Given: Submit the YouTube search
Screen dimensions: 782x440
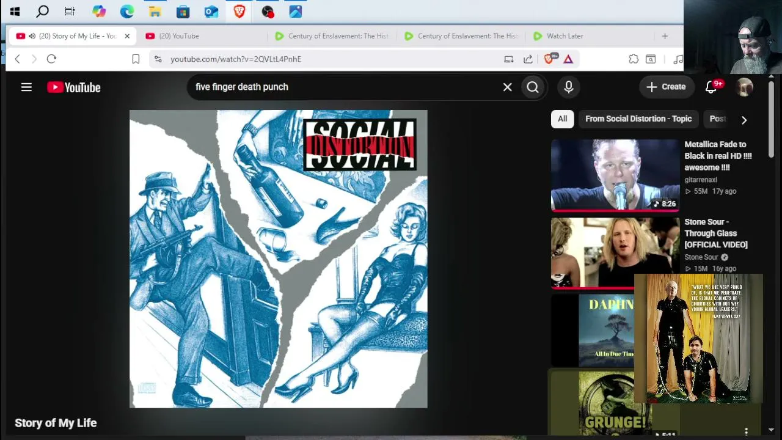Looking at the screenshot, I should point(533,87).
